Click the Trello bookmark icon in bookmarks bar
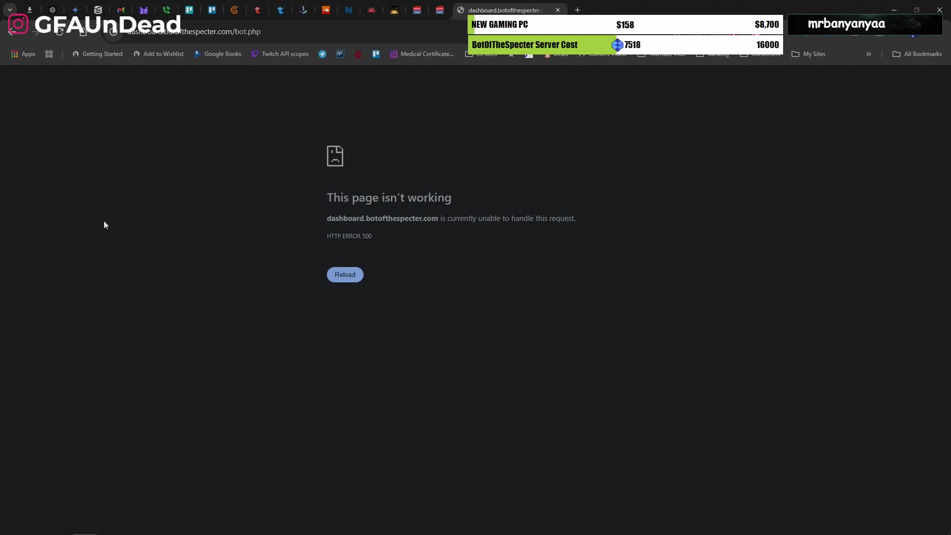This screenshot has height=535, width=951. click(x=376, y=54)
